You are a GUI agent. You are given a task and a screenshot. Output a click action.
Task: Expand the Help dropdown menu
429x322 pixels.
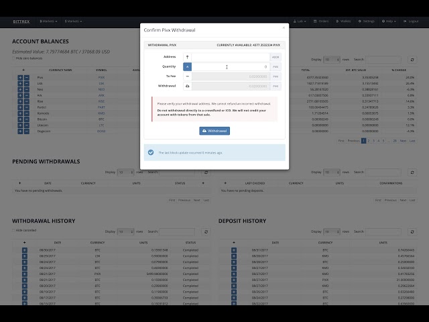(389, 21)
